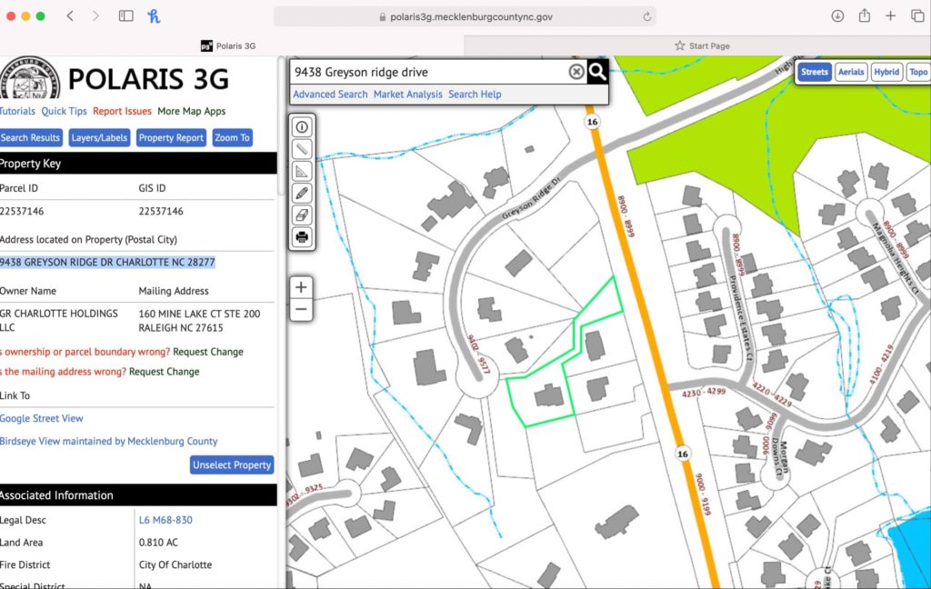Screen dimensions: 931x589
Task: Click the Land Area value 0.810 AC
Action: coord(158,542)
